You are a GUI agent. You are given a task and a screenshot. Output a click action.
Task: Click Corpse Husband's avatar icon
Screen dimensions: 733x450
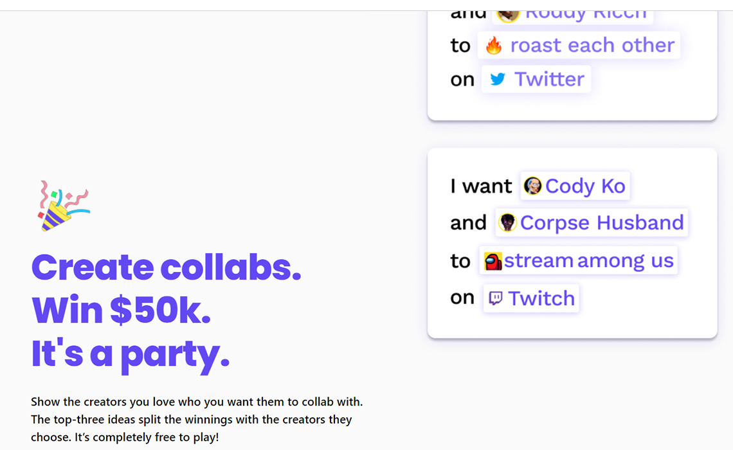[x=507, y=223]
